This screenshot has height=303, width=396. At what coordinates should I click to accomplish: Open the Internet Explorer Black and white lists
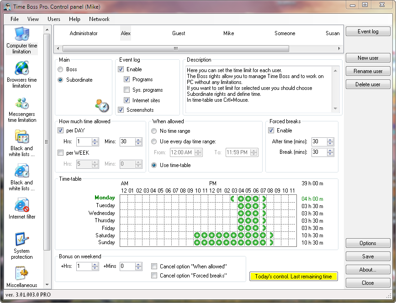click(22, 178)
